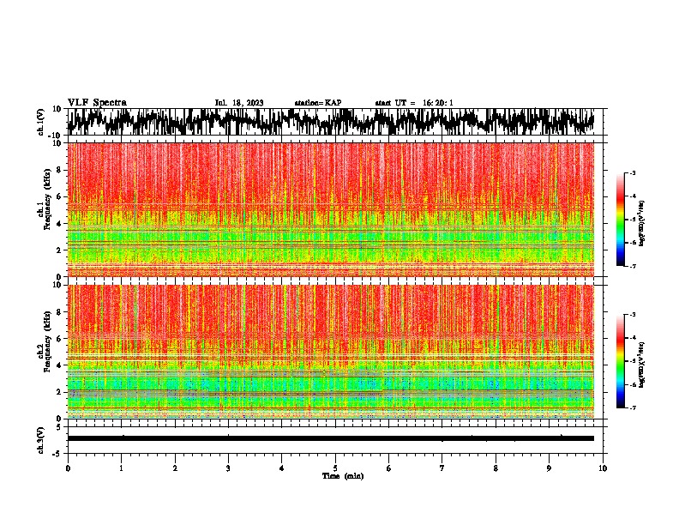Click the -7 tick on ch.2 colorbar
Screen dimensions: 679x525
[x=633, y=408]
